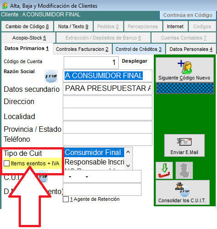
Task: Click the blue crosshatched color bar
Action: pyautogui.click(x=185, y=88)
